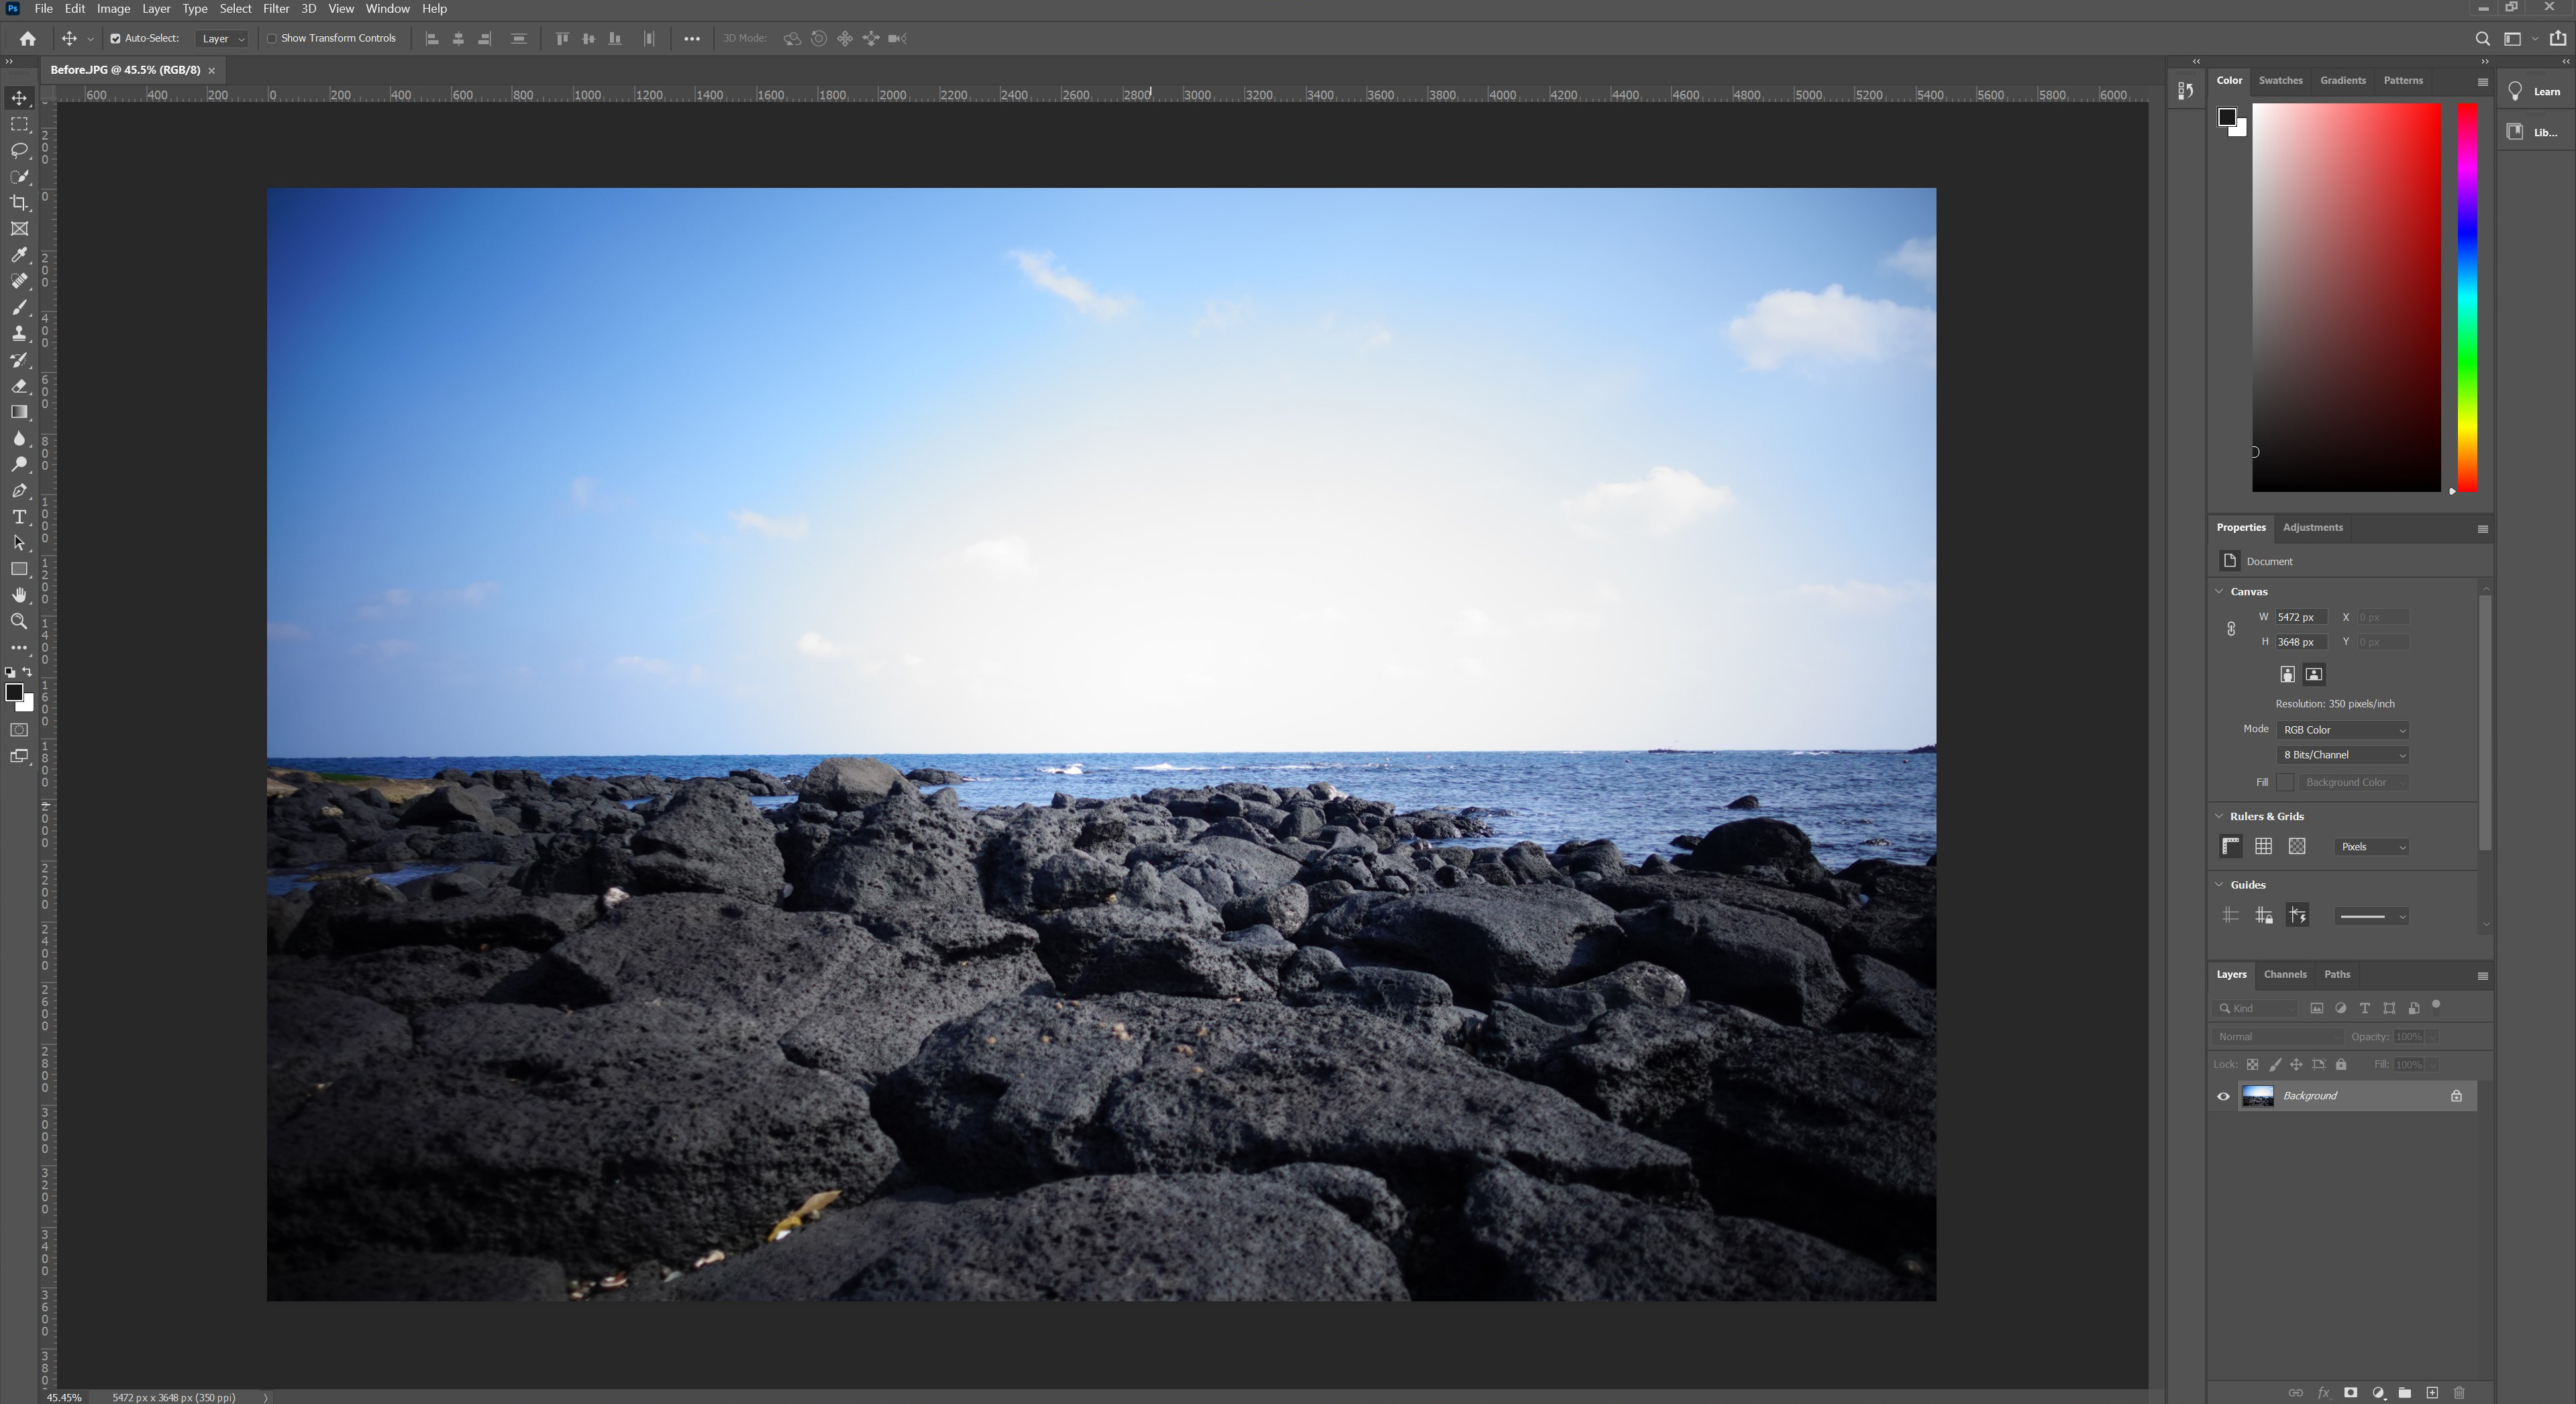
Task: Select the Horizontal Type tool
Action: pyautogui.click(x=19, y=517)
